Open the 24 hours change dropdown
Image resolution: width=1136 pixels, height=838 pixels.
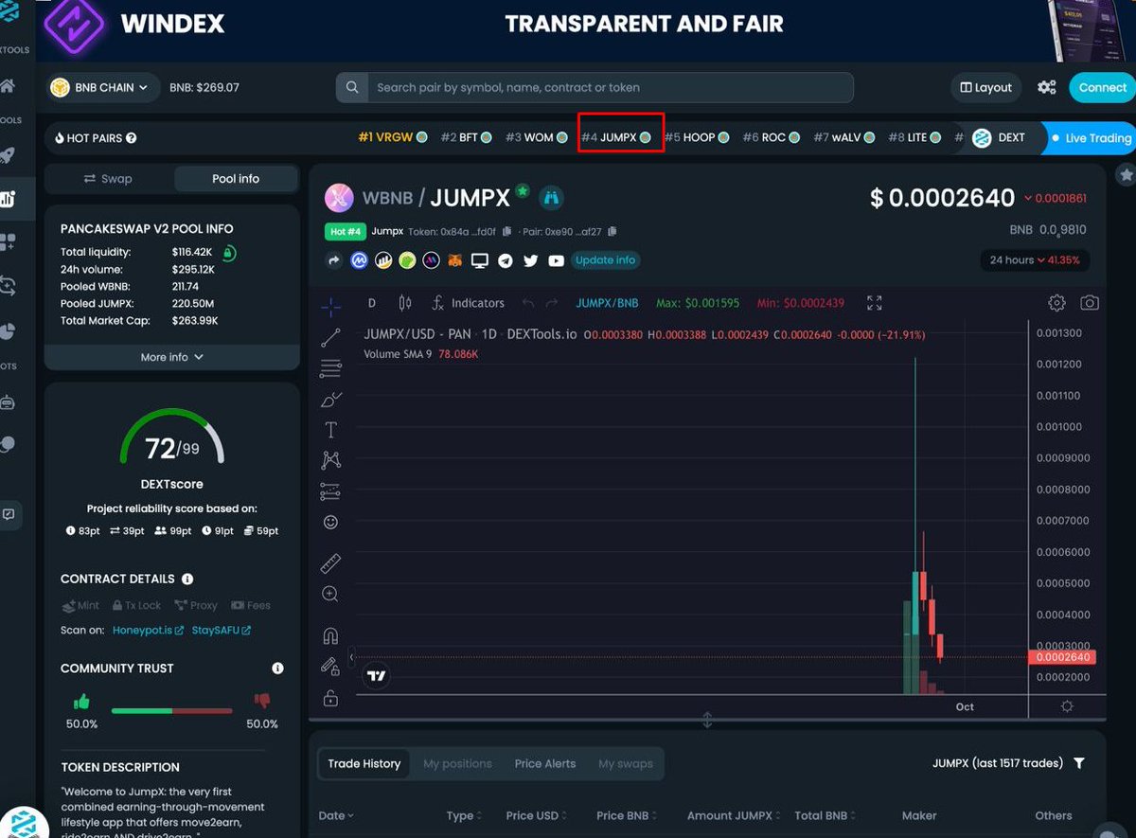click(1035, 260)
